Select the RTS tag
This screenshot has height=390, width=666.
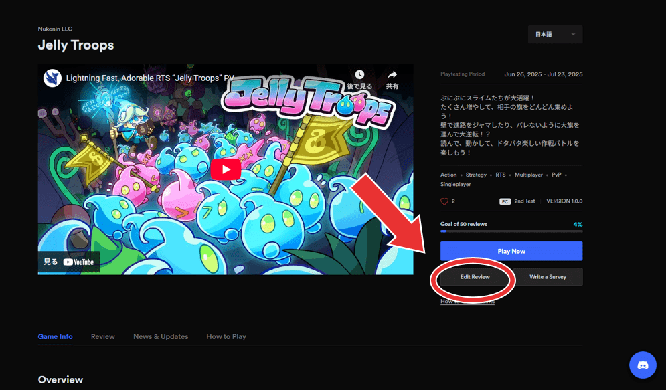pos(501,175)
